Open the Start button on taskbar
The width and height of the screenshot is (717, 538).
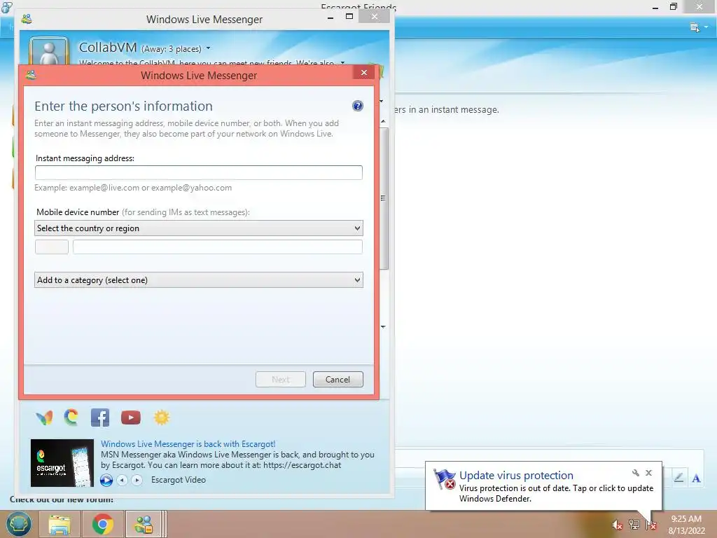click(18, 524)
